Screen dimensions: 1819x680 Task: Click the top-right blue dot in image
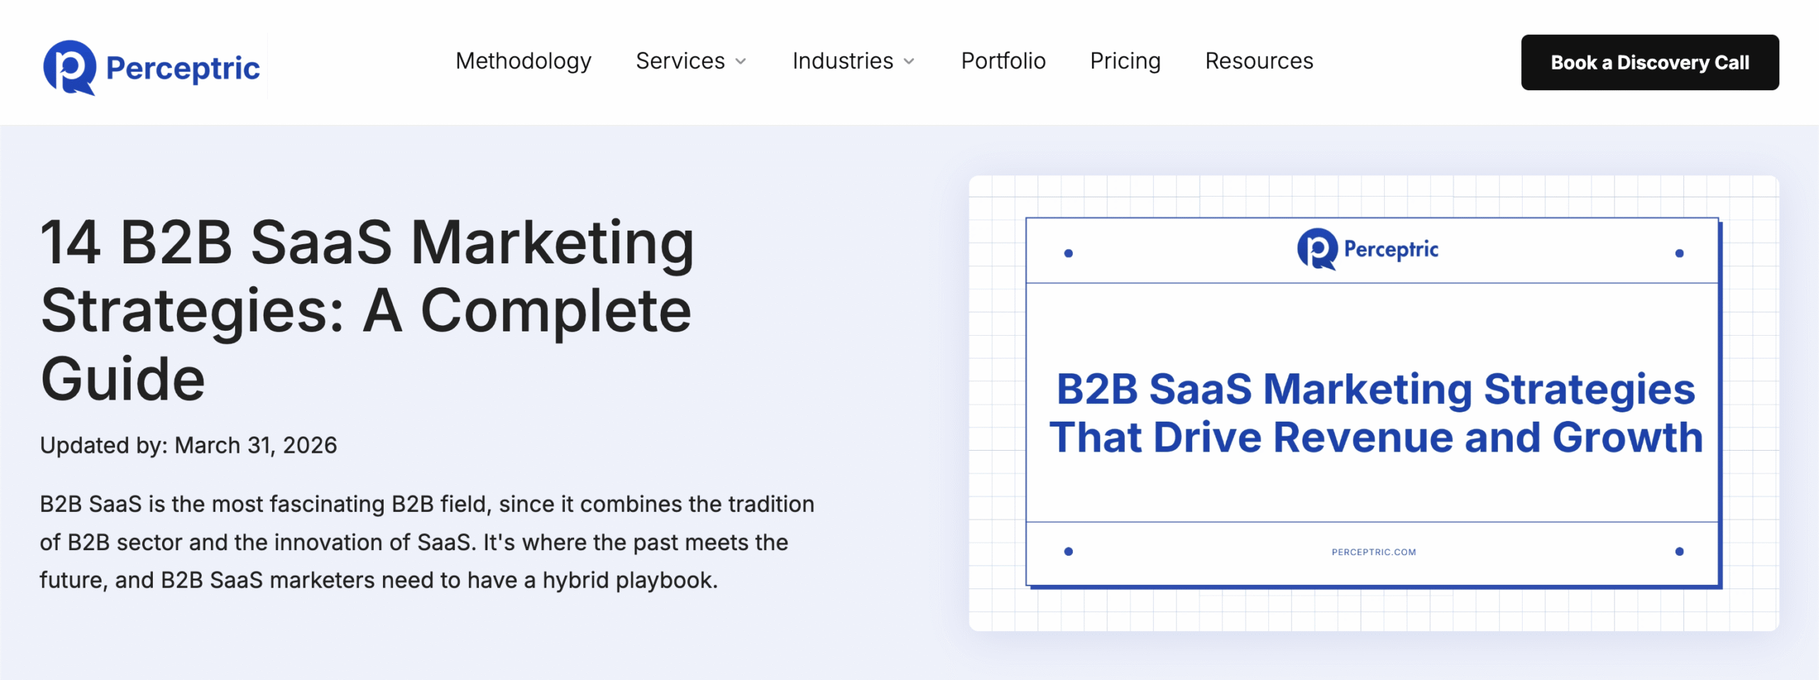1680,253
